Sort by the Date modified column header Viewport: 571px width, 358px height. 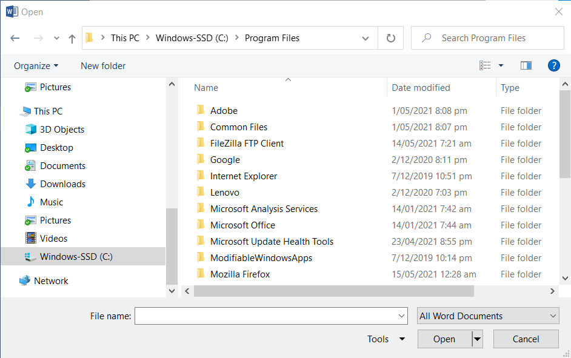click(x=421, y=88)
